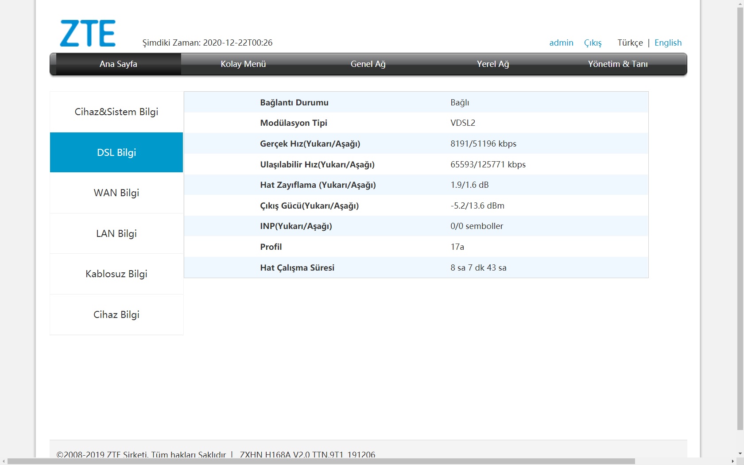Click the VDSL2 value
Viewport: 744px width, 465px height.
click(463, 123)
